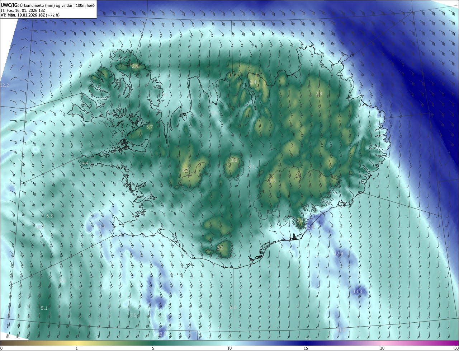
Task: Click the 3.7 value label on the map
Action: point(150,127)
